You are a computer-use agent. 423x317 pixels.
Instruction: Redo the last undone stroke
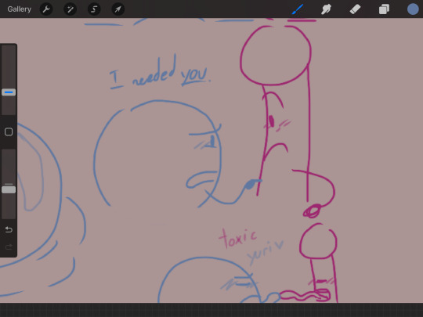tap(9, 247)
